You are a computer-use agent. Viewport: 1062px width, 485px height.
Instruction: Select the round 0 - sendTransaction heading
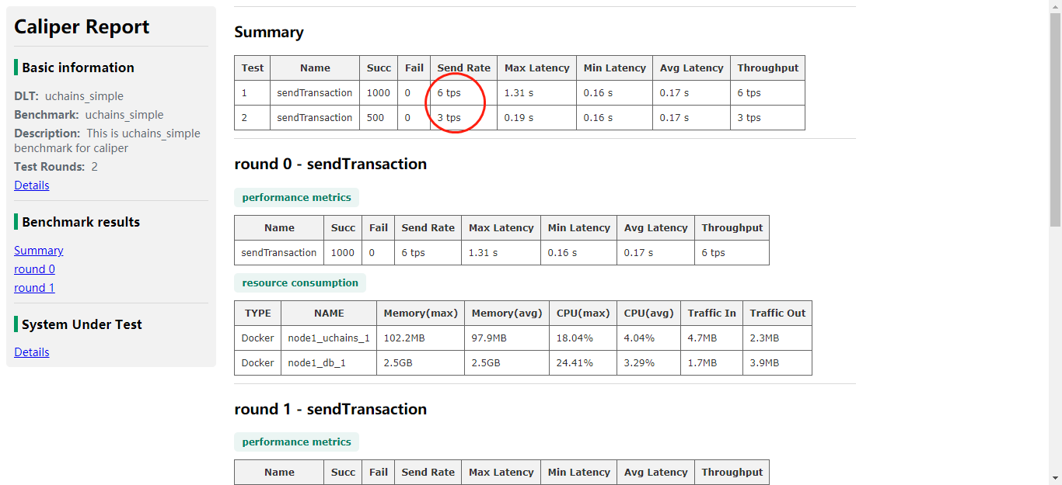[x=330, y=164]
